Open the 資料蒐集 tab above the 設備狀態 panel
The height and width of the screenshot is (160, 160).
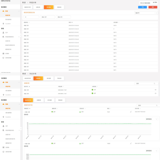tap(49, 78)
